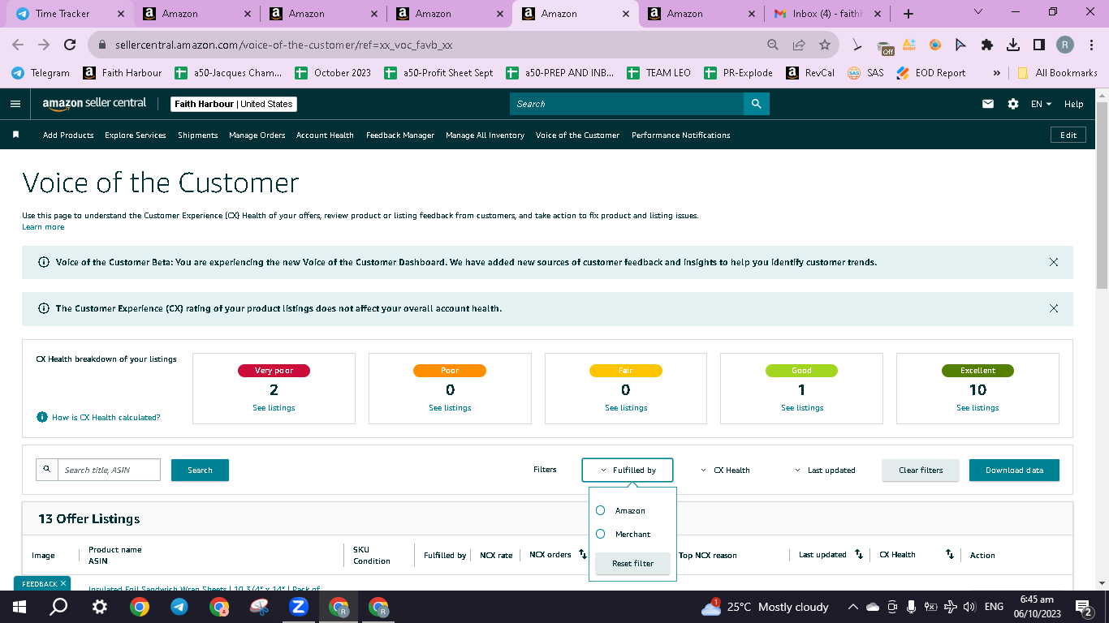Switch to the Gmail Inbox (4) tab
The height and width of the screenshot is (623, 1109).
[x=827, y=14]
